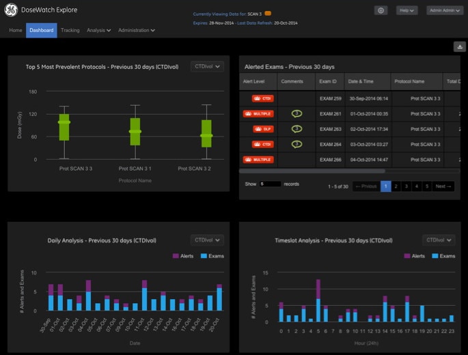The height and width of the screenshot is (355, 468).
Task: Click the Next pagination button
Action: [x=443, y=186]
